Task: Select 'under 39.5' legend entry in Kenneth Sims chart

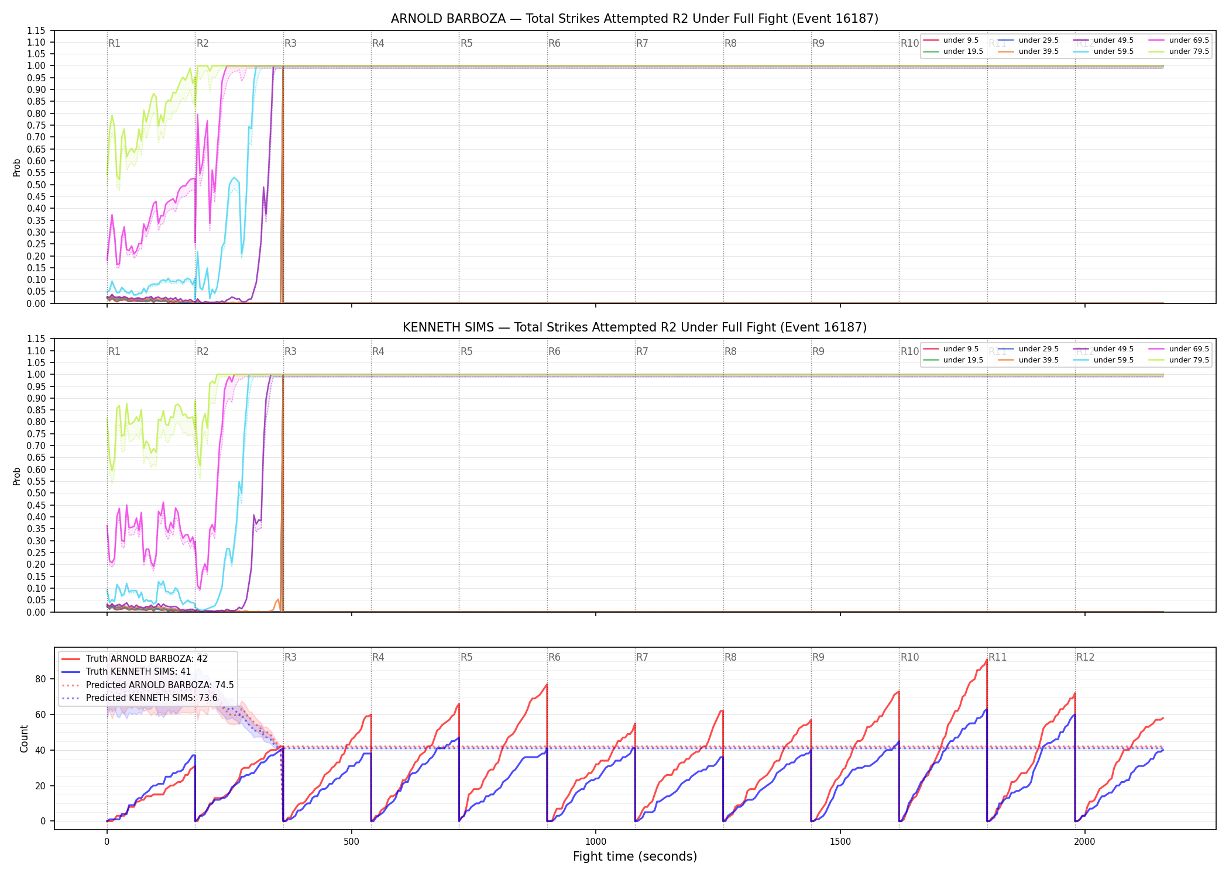Action: point(1028,360)
